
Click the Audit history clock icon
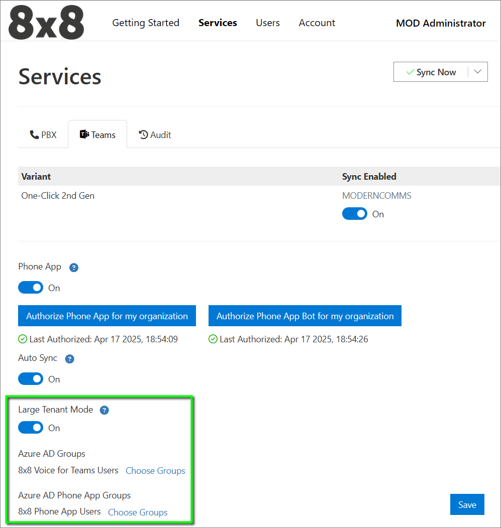[x=143, y=135]
